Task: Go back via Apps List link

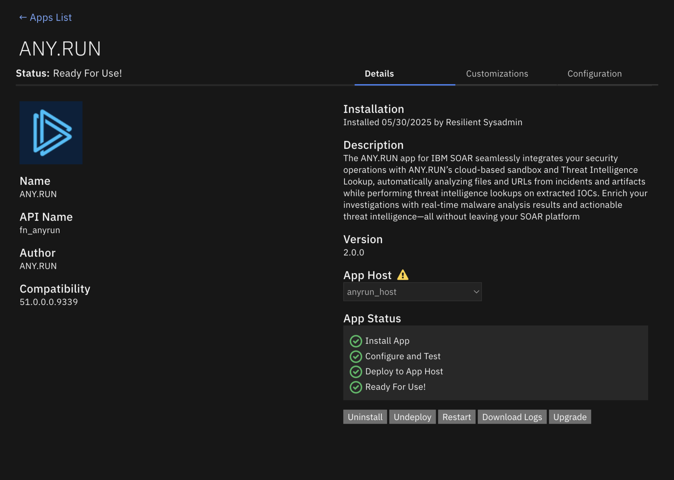Action: click(x=51, y=17)
